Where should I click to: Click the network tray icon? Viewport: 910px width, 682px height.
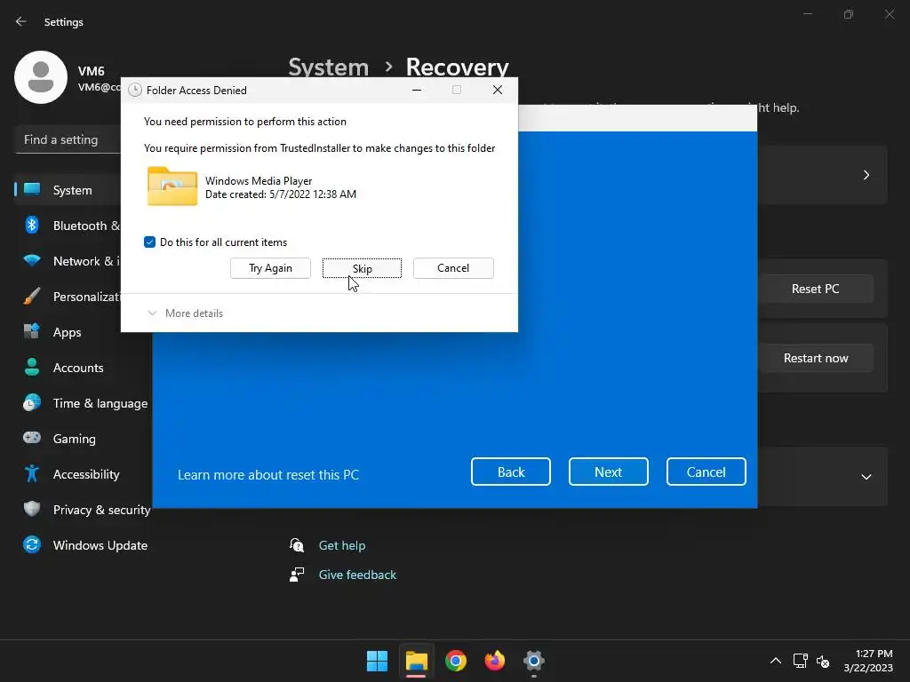801,661
